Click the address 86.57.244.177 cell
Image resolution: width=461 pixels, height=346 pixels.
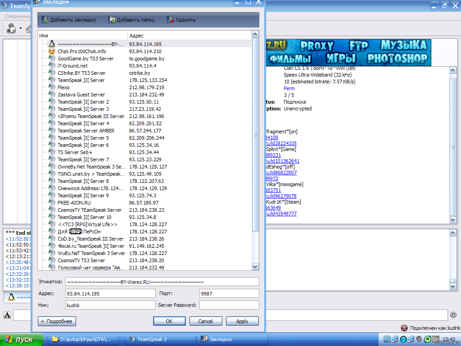pyautogui.click(x=146, y=131)
